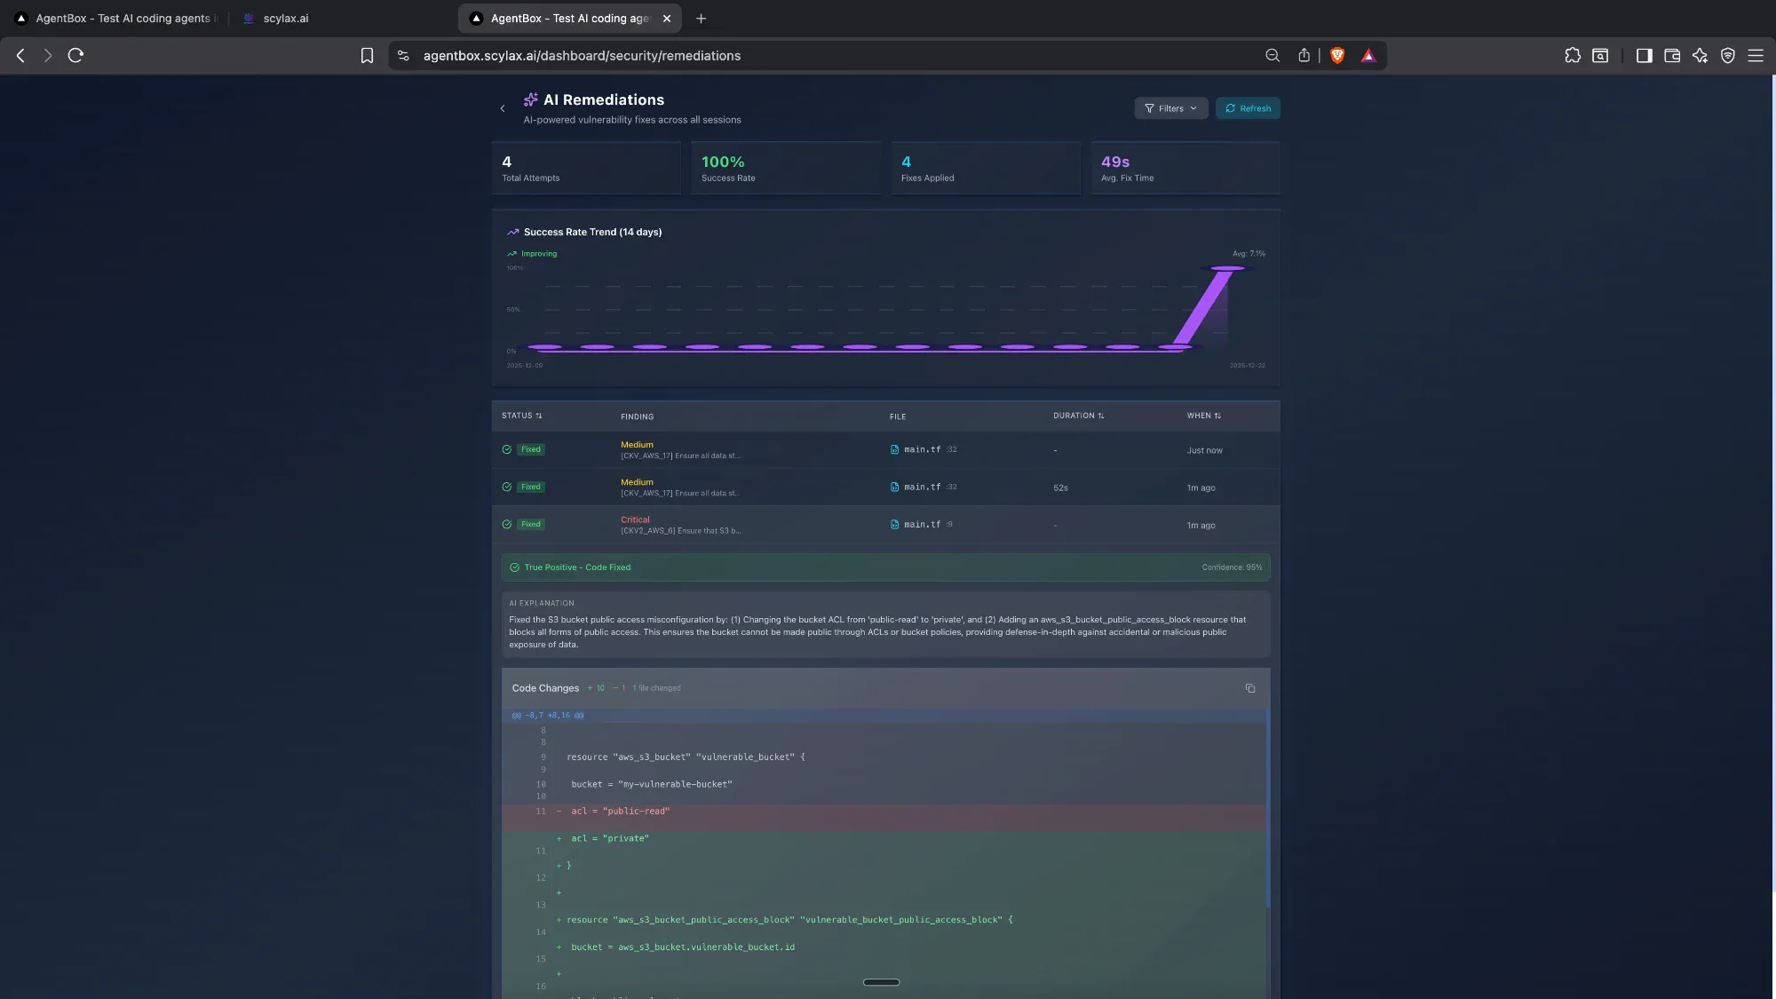The height and width of the screenshot is (999, 1776).
Task: Open the browser extensions puzzle icon
Action: click(1573, 55)
